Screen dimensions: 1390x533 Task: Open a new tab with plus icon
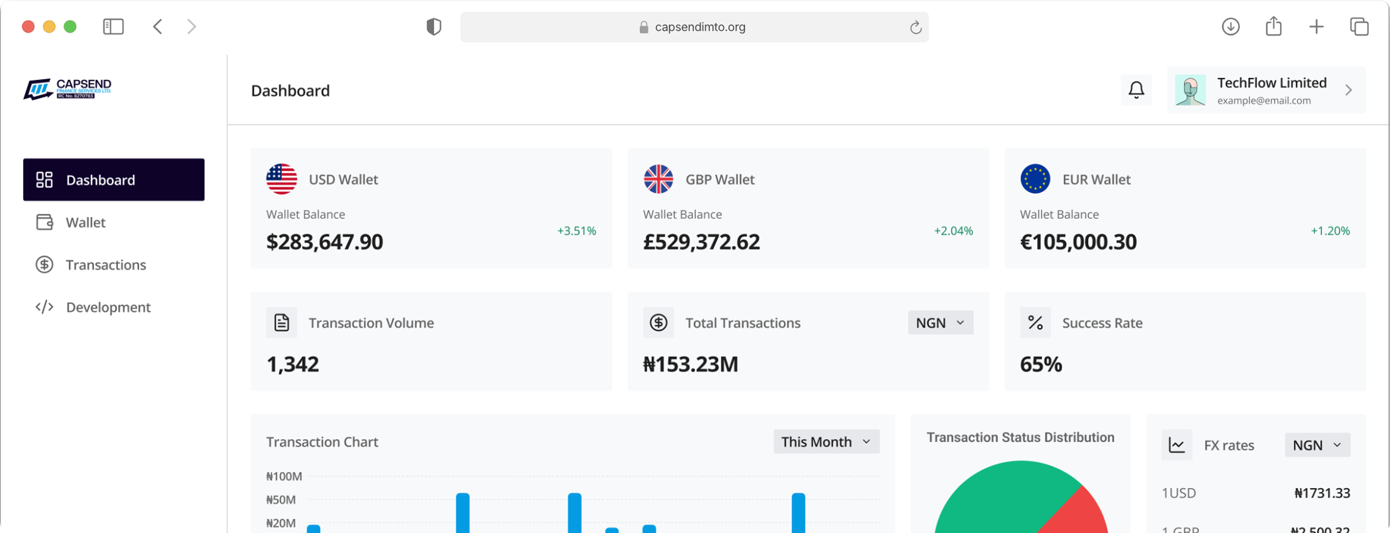(1316, 27)
